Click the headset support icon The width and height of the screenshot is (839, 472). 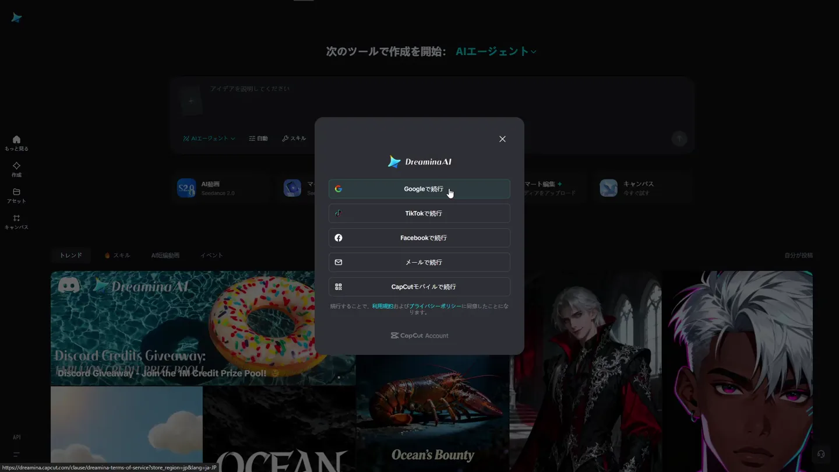(821, 454)
